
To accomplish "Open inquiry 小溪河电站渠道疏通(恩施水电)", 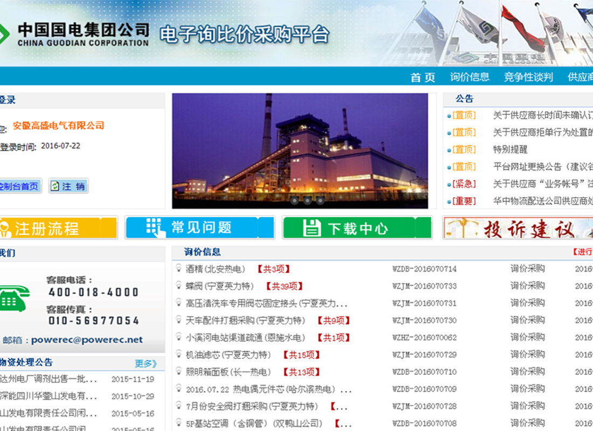I will click(245, 338).
